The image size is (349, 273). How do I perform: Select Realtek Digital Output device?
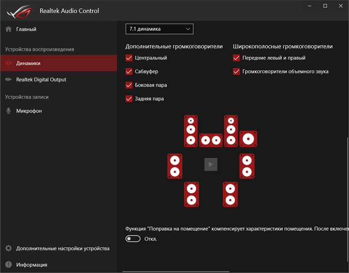41,80
